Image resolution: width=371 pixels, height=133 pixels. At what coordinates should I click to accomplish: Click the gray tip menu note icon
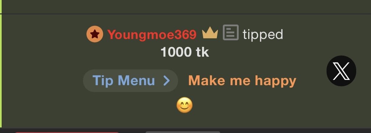coord(231,32)
